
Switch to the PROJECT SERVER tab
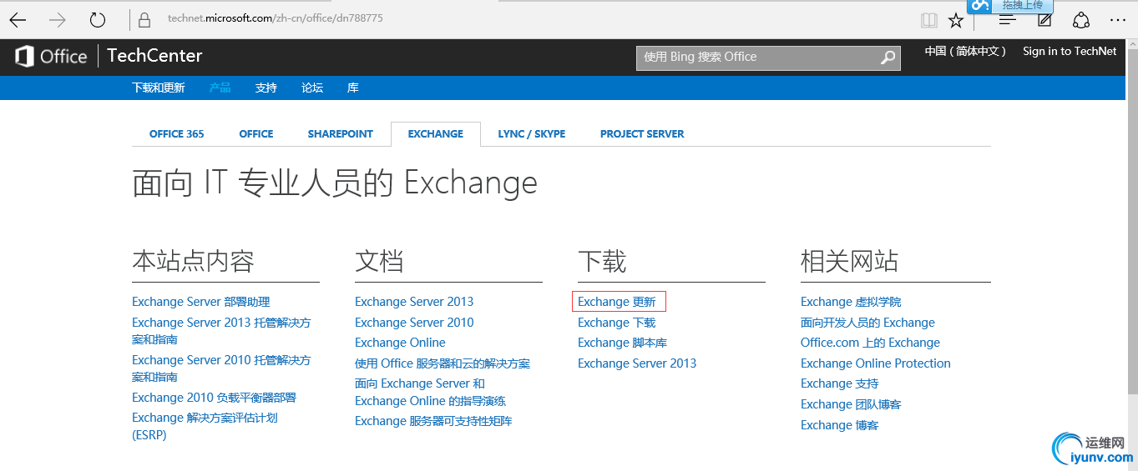[642, 133]
